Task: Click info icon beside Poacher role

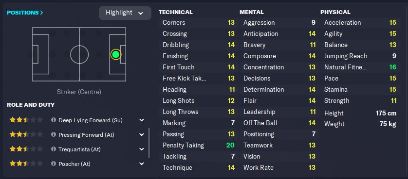Action: tap(54, 163)
